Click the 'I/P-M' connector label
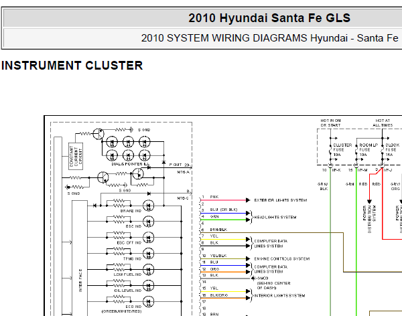 click(x=362, y=170)
